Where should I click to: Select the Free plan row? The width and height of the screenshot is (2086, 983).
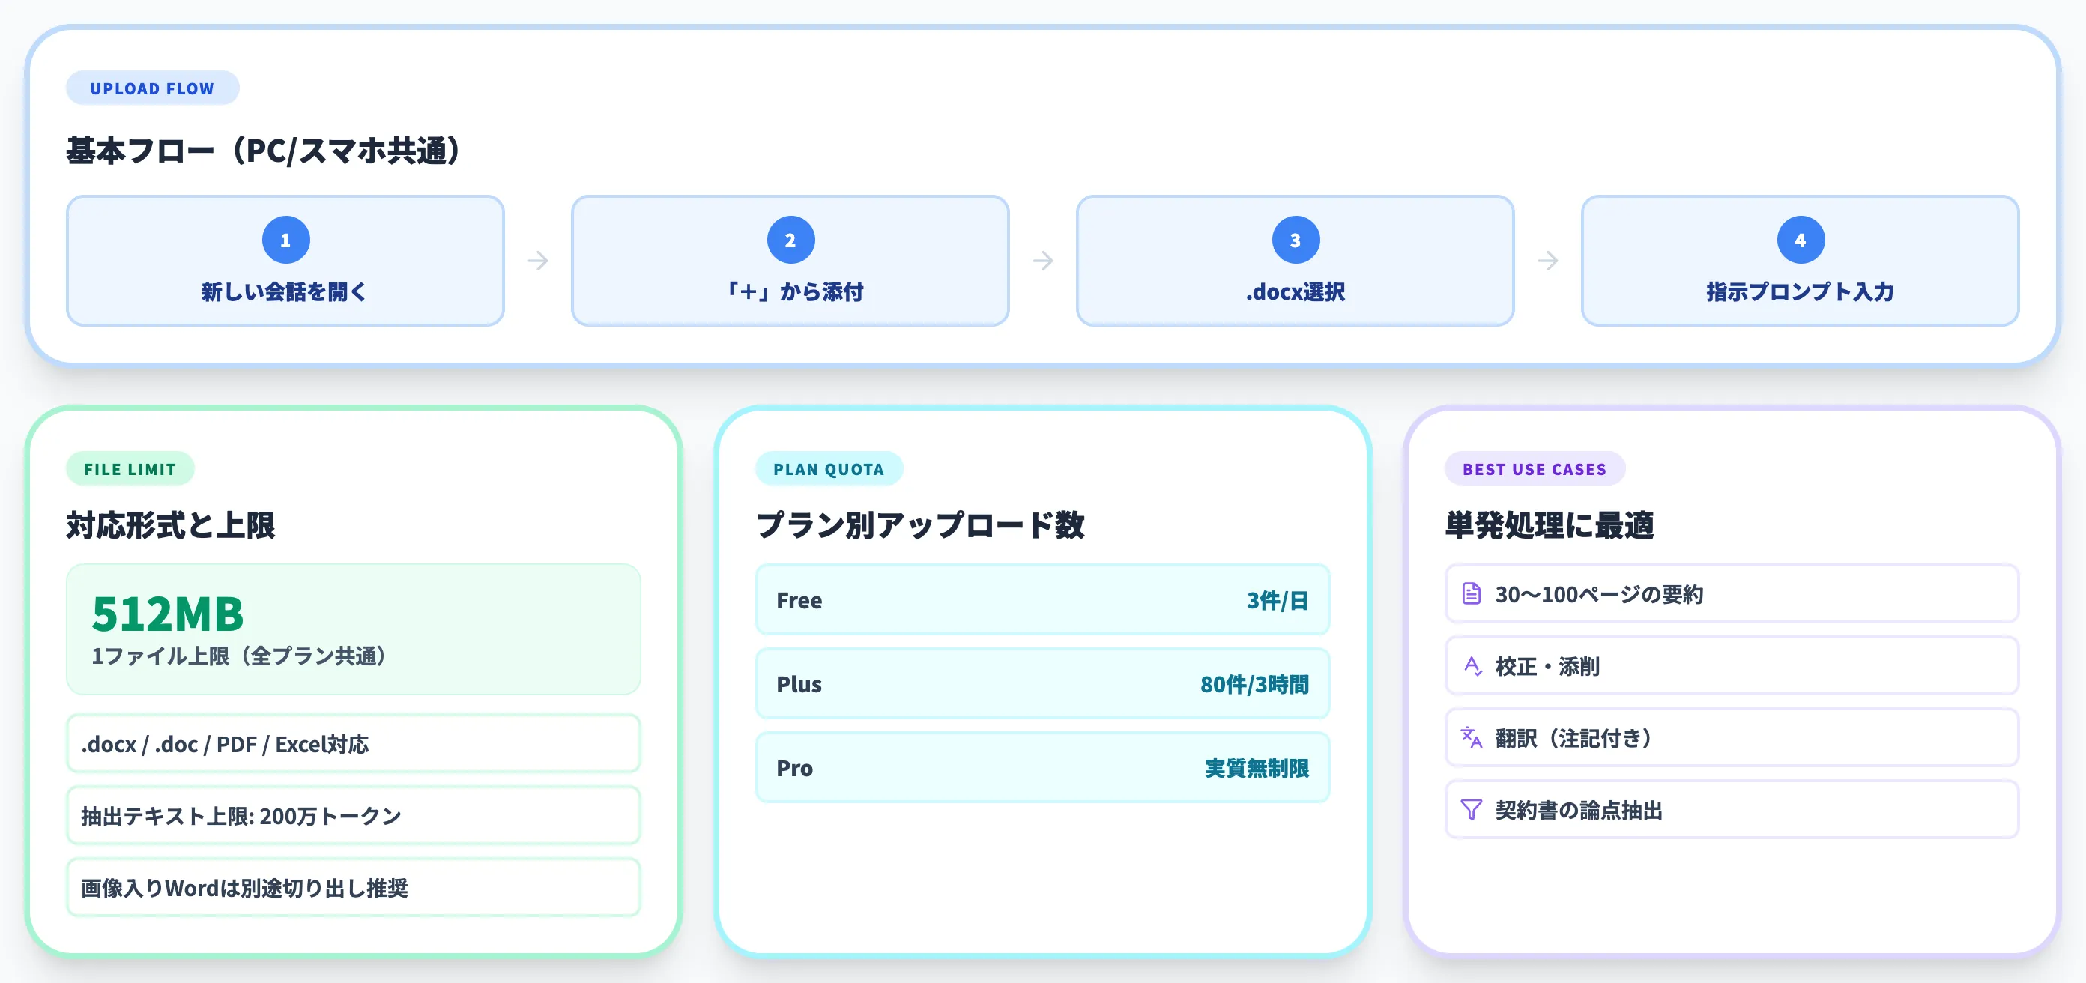tap(1042, 600)
